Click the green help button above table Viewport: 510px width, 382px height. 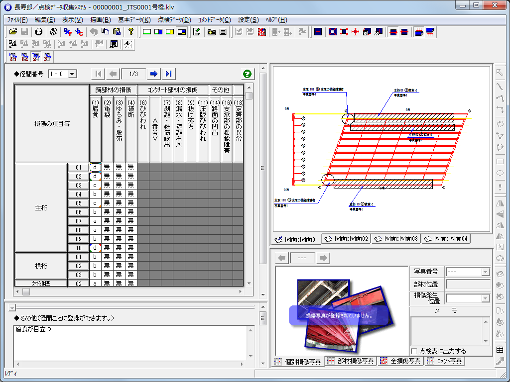(247, 74)
